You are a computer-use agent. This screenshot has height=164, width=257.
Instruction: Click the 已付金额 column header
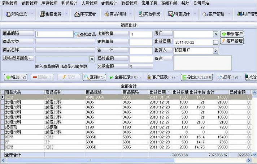tap(240, 92)
